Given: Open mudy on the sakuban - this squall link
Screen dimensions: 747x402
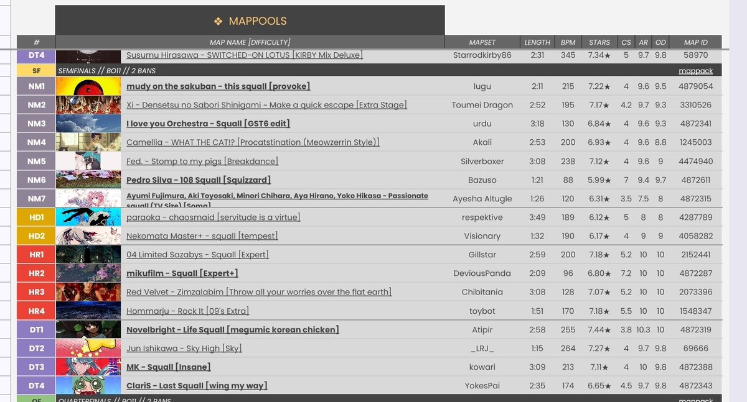Looking at the screenshot, I should pos(218,86).
